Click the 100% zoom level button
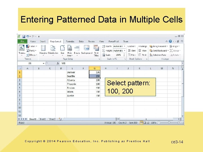This screenshot has width=203, height=152. pos(154,123)
